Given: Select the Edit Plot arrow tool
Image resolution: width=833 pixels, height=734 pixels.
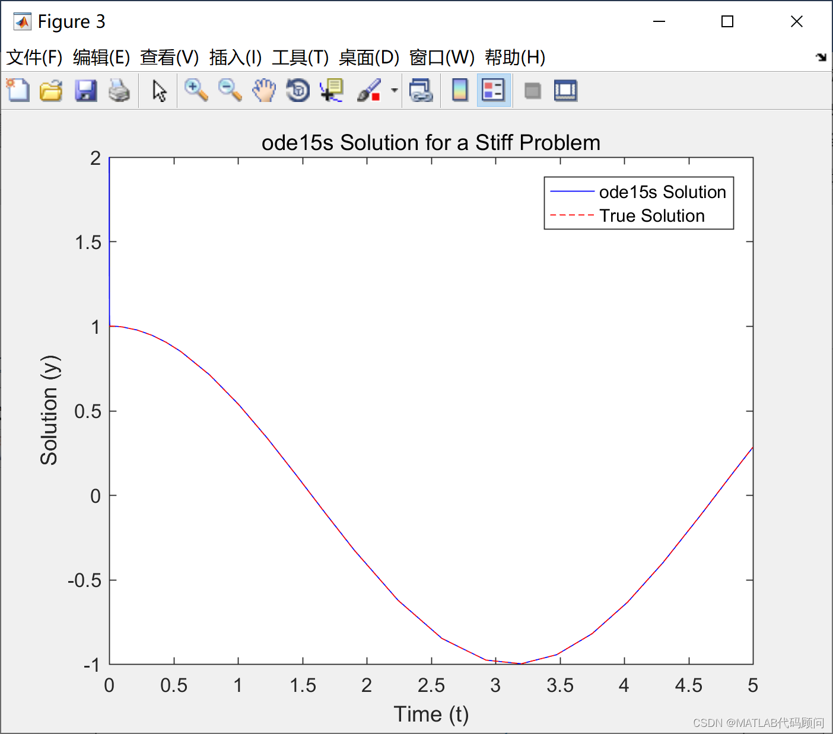Looking at the screenshot, I should click(x=159, y=91).
